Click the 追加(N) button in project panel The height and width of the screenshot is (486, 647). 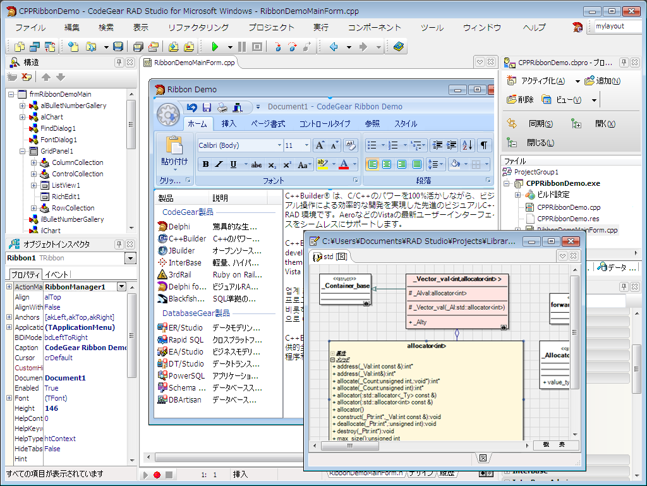(x=603, y=81)
